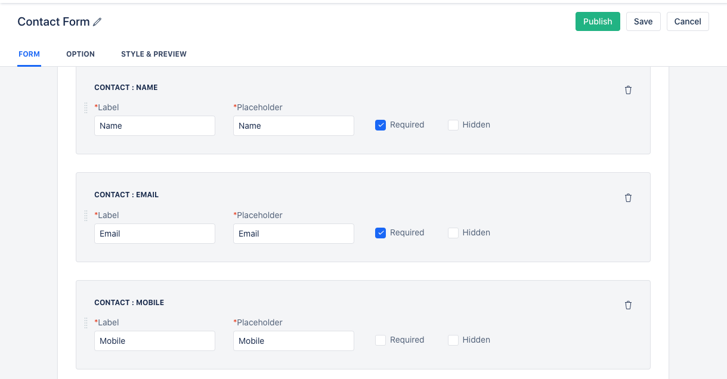Edit the Mobile label input
The height and width of the screenshot is (379, 727).
click(154, 341)
